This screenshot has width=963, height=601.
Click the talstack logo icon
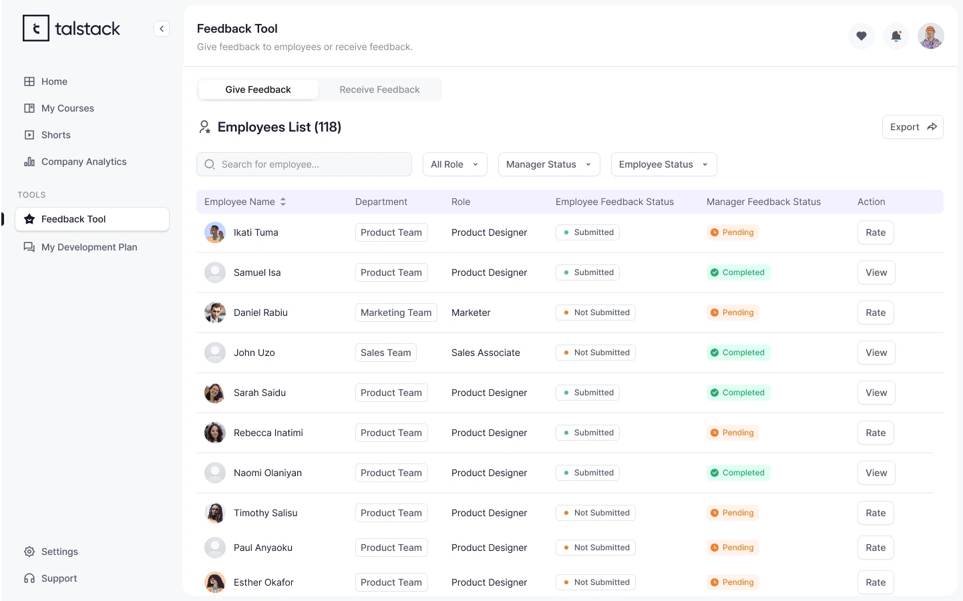[36, 29]
